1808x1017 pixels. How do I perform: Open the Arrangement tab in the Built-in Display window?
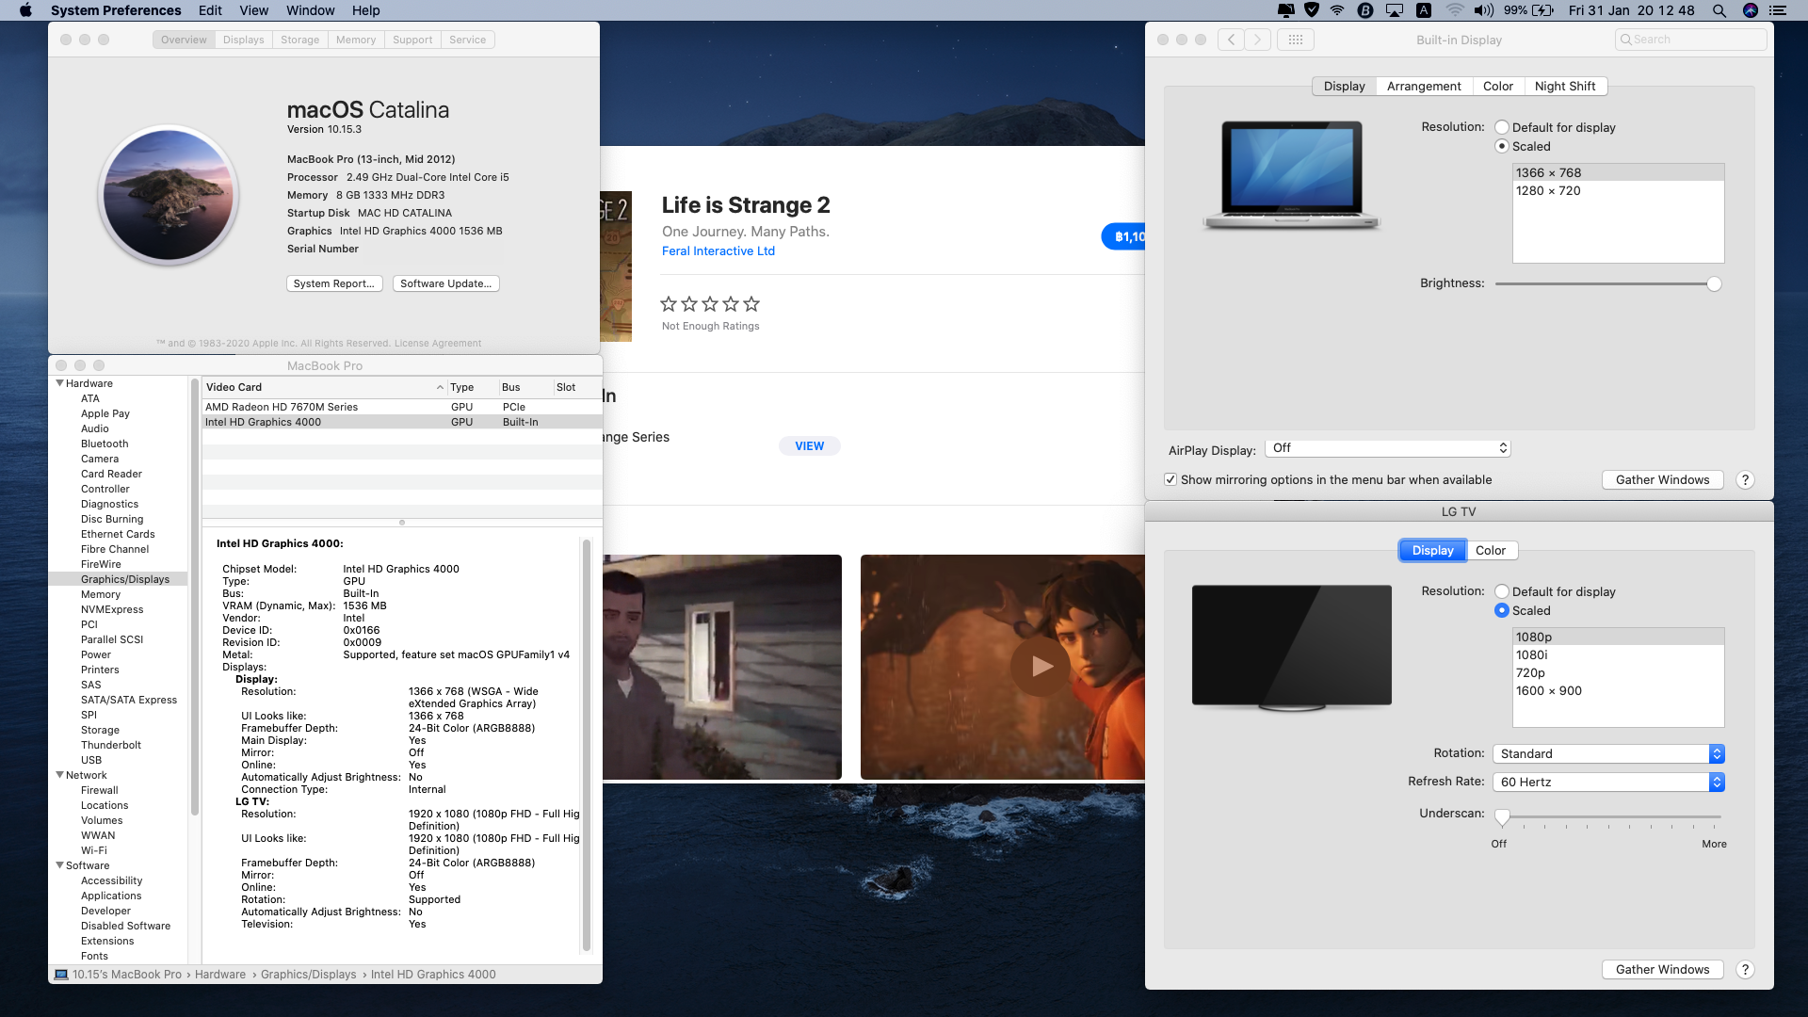click(1424, 86)
